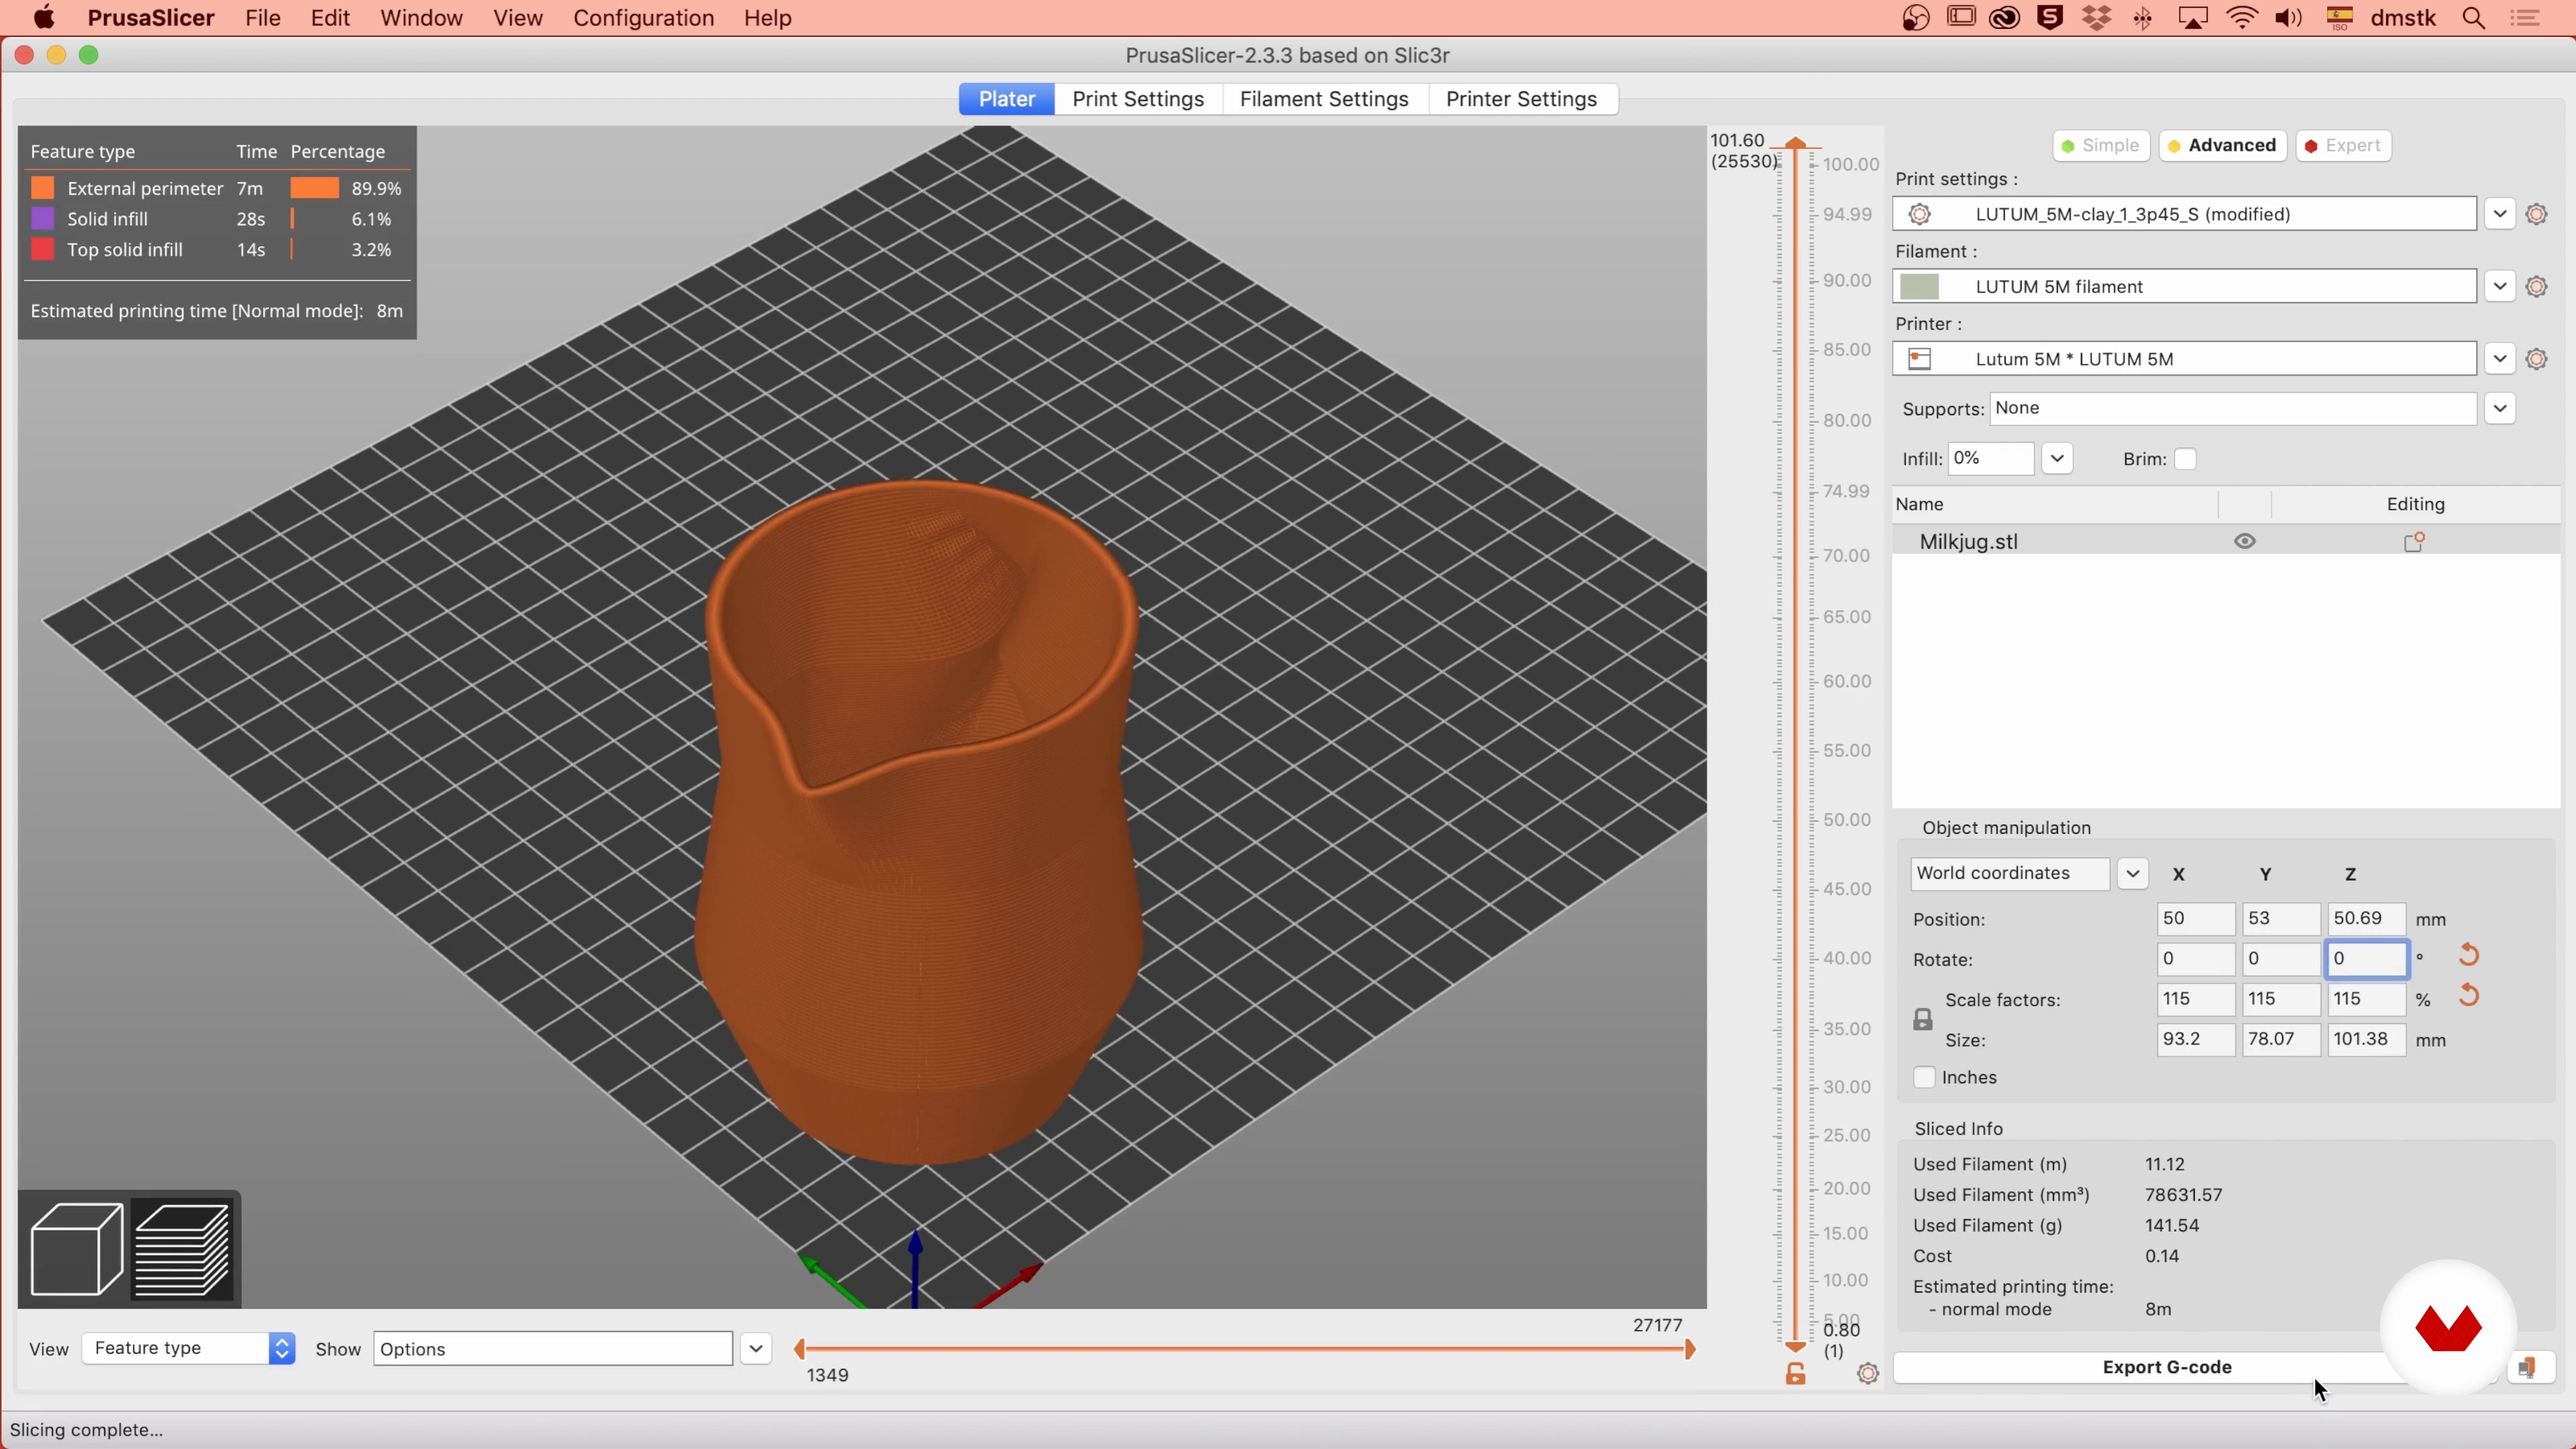Open the Edit menu

pos(330,18)
